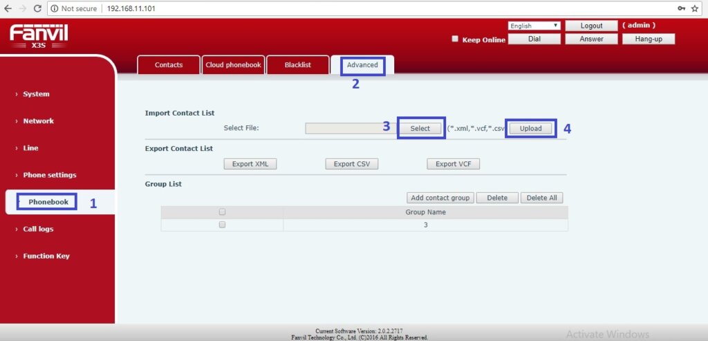Click the Add contact group button

[440, 198]
